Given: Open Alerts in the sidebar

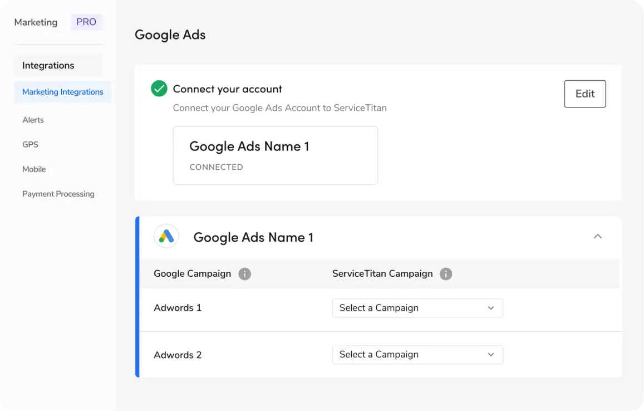Looking at the screenshot, I should coord(33,120).
